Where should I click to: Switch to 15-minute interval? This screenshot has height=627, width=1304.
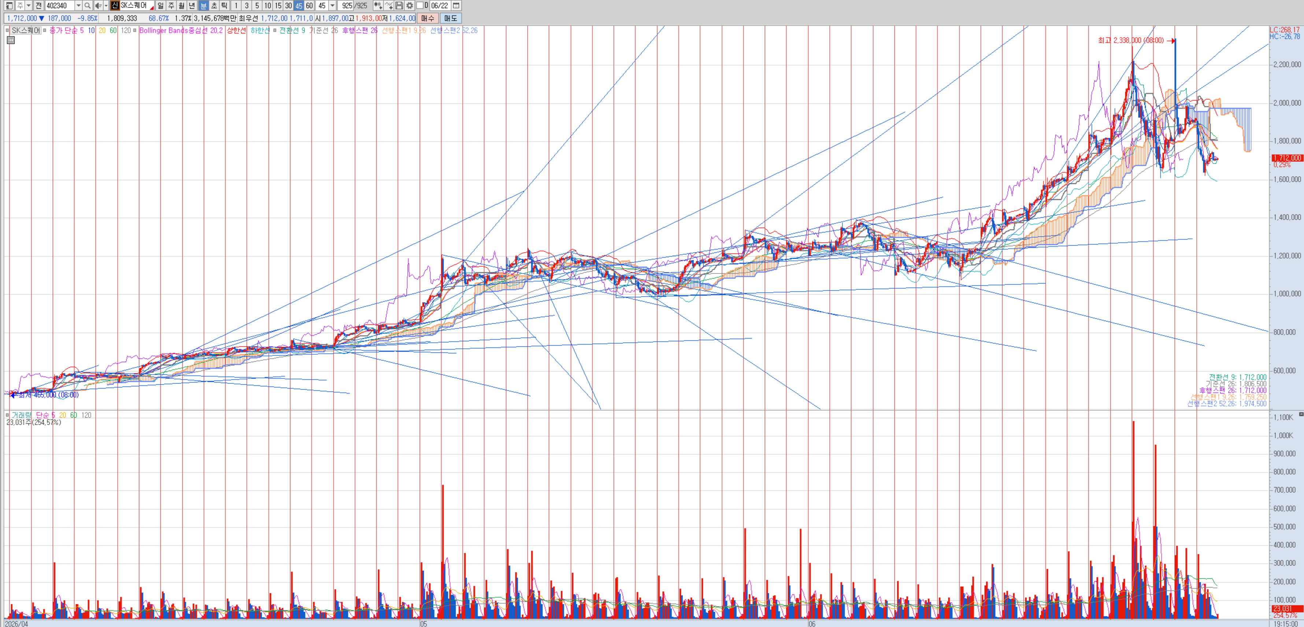point(278,5)
